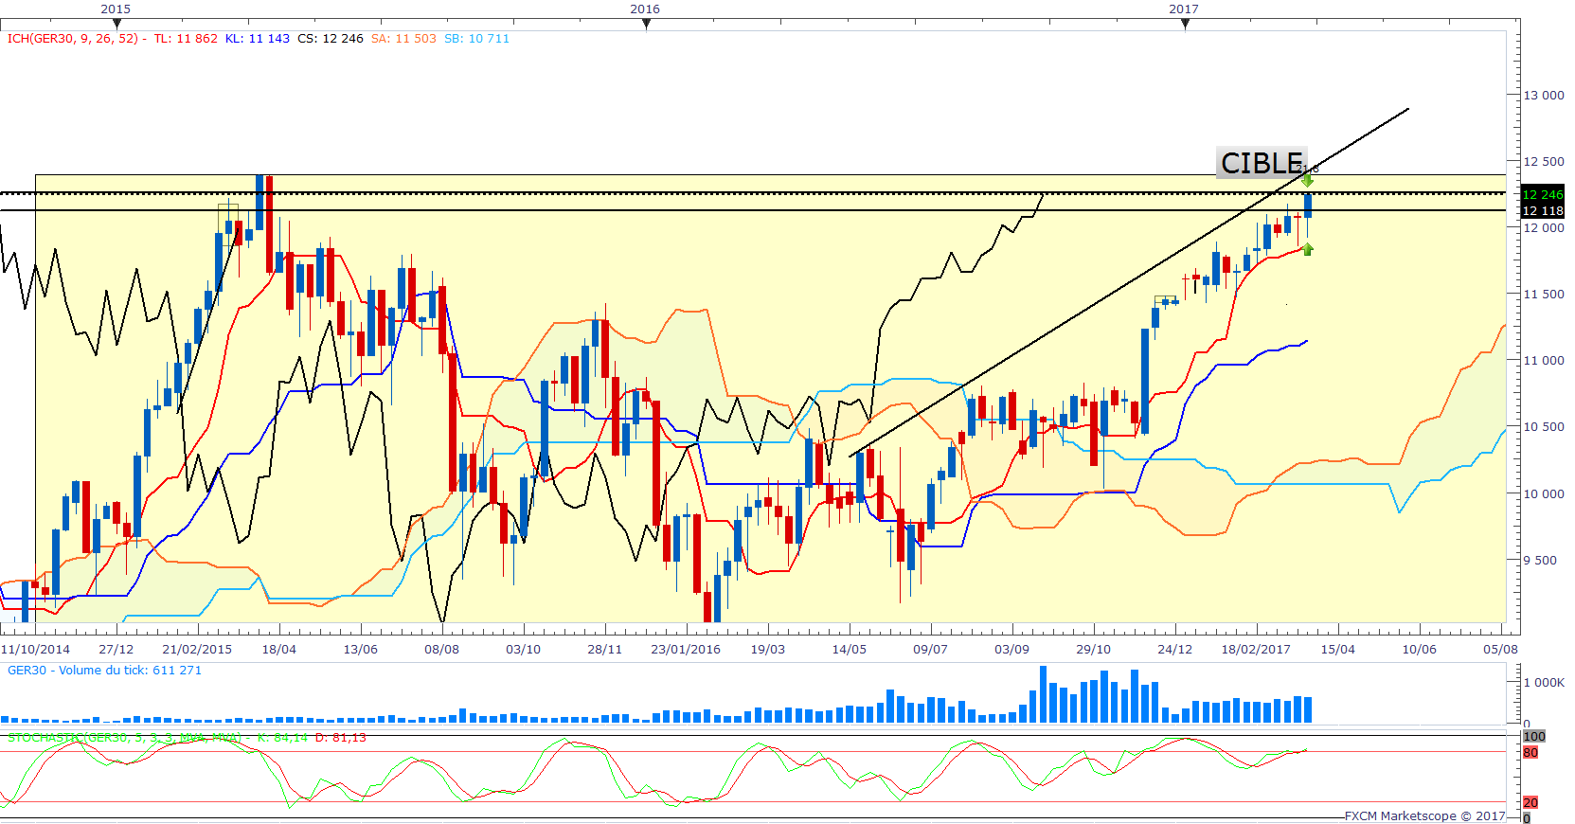Click the SA: 11 503 Senkou A value

tap(404, 39)
